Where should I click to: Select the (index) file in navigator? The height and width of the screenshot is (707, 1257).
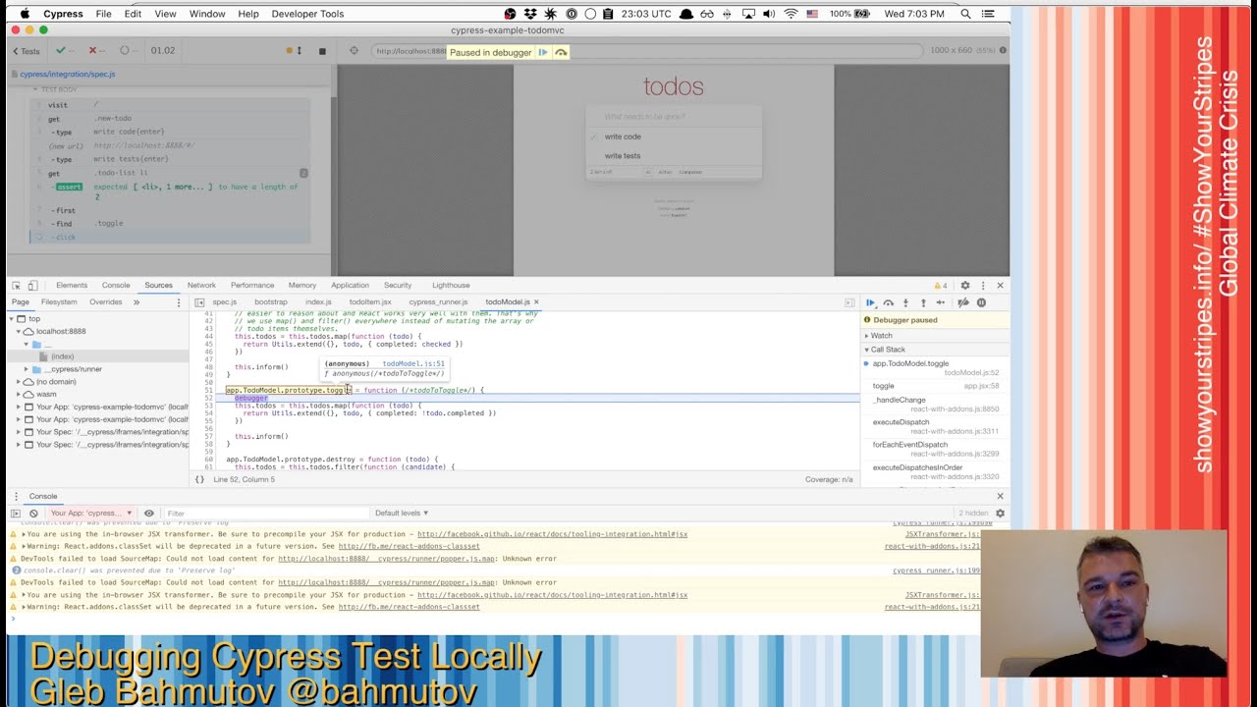click(x=62, y=356)
